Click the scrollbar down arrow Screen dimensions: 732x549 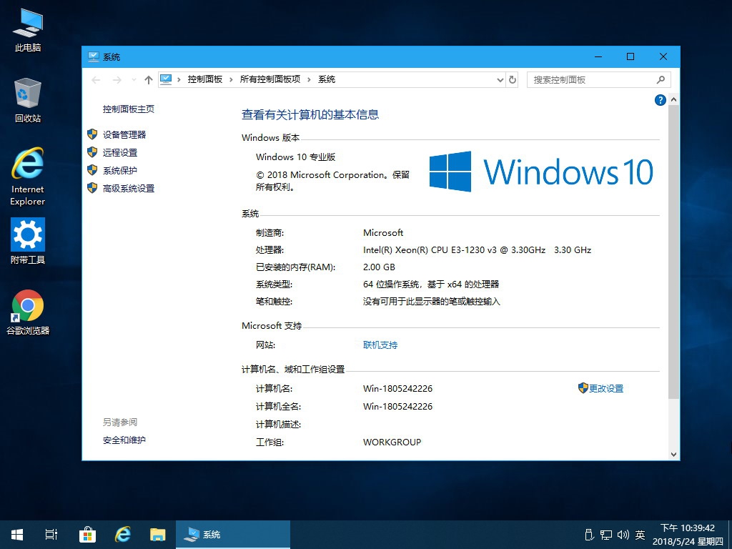tap(673, 454)
